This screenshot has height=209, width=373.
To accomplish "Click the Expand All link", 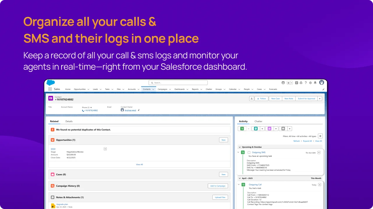I will click(307, 141).
